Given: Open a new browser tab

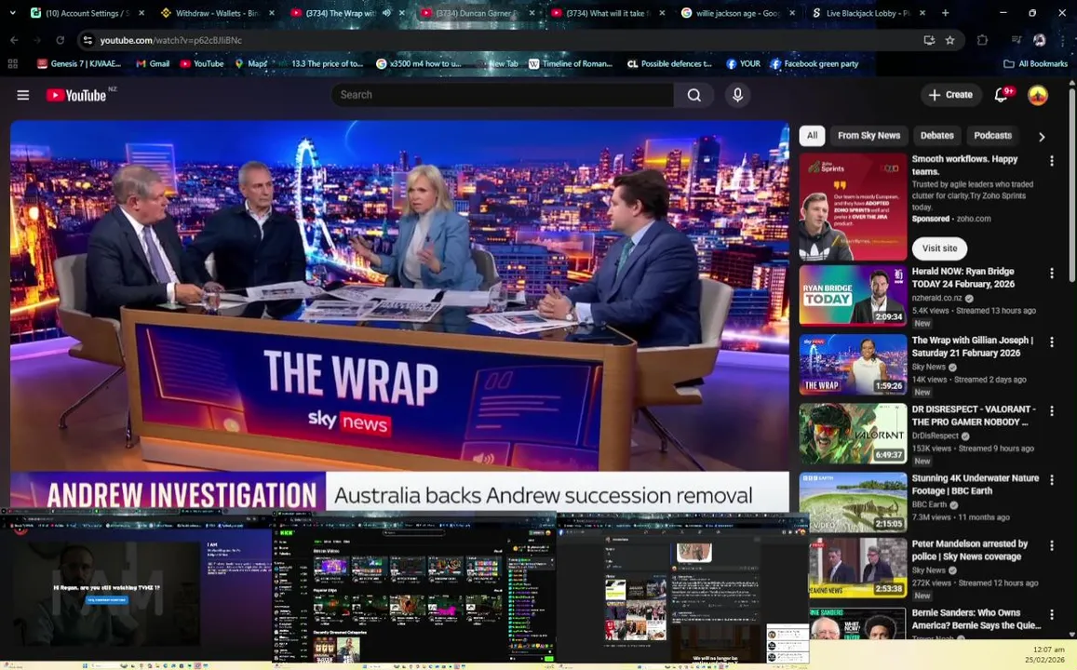Looking at the screenshot, I should (945, 13).
